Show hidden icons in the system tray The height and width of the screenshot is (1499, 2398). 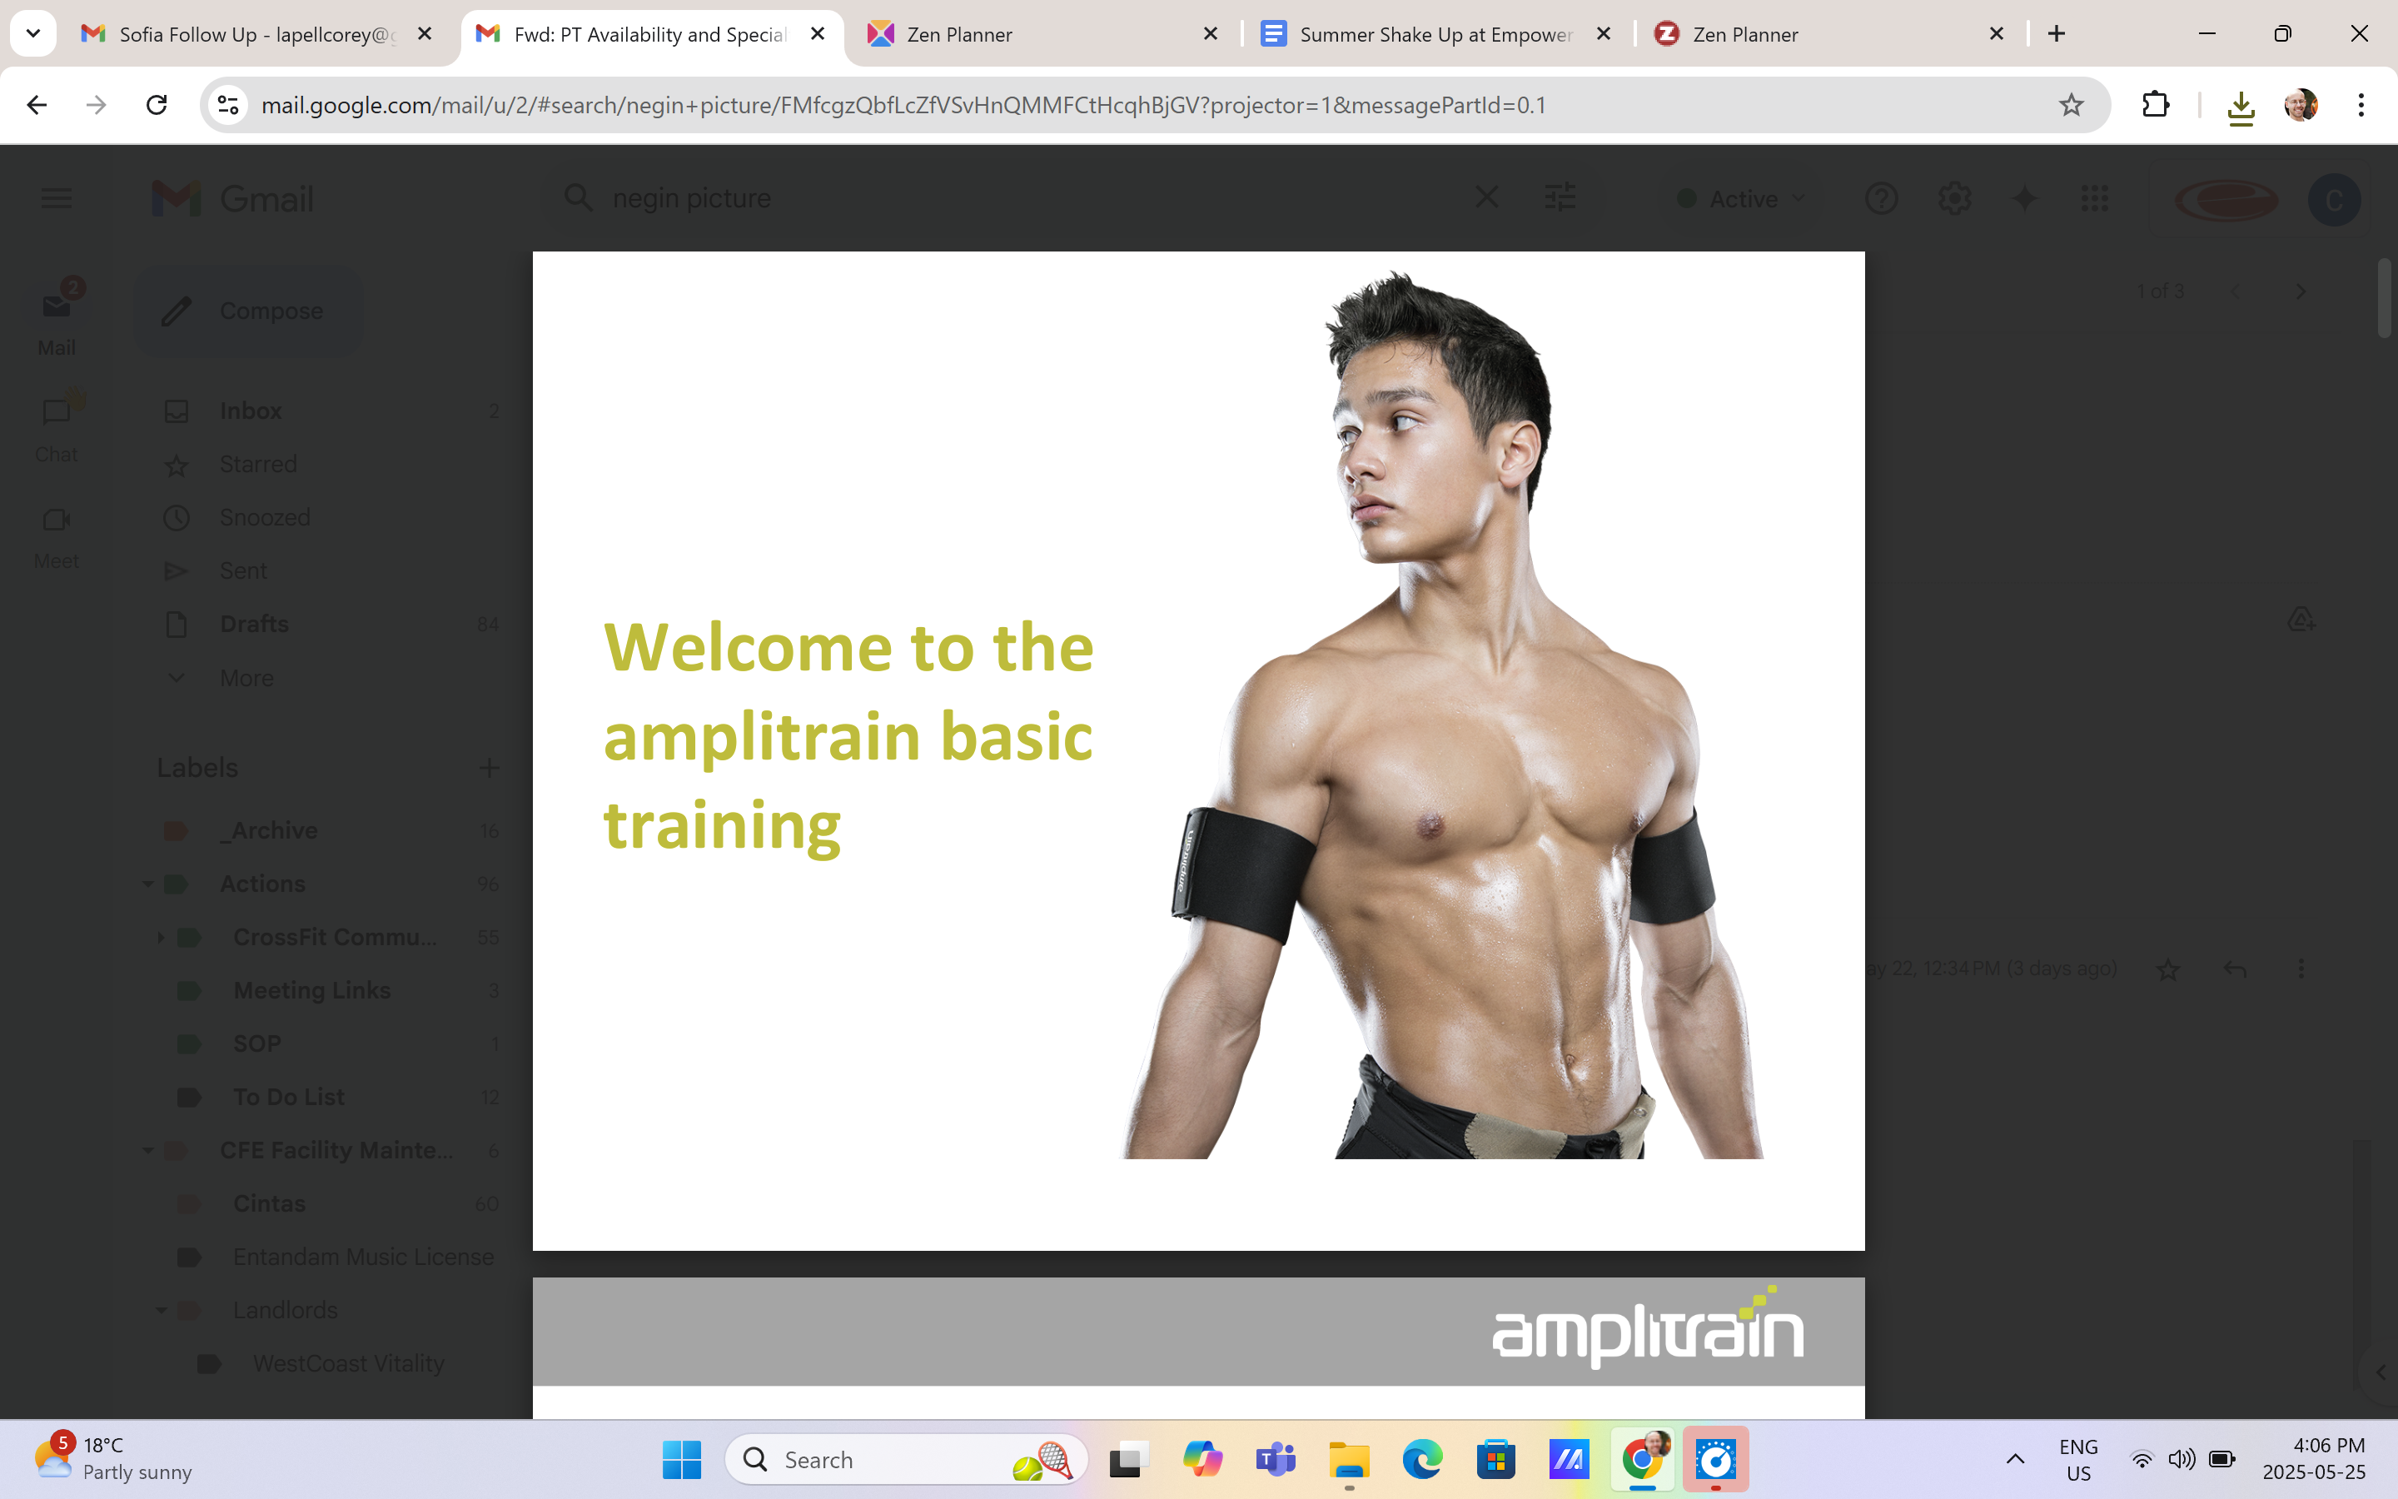[x=2016, y=1458]
